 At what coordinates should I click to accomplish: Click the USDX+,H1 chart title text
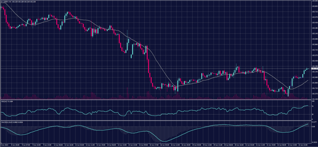pyautogui.click(x=7, y=2)
